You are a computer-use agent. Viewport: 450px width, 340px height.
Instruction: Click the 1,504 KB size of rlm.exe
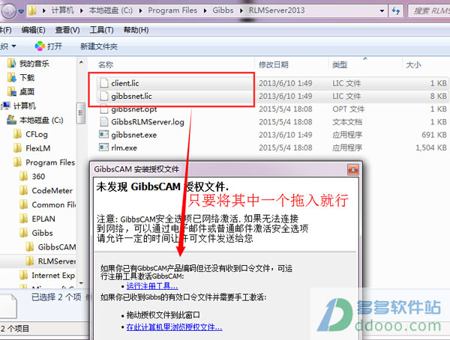(431, 148)
